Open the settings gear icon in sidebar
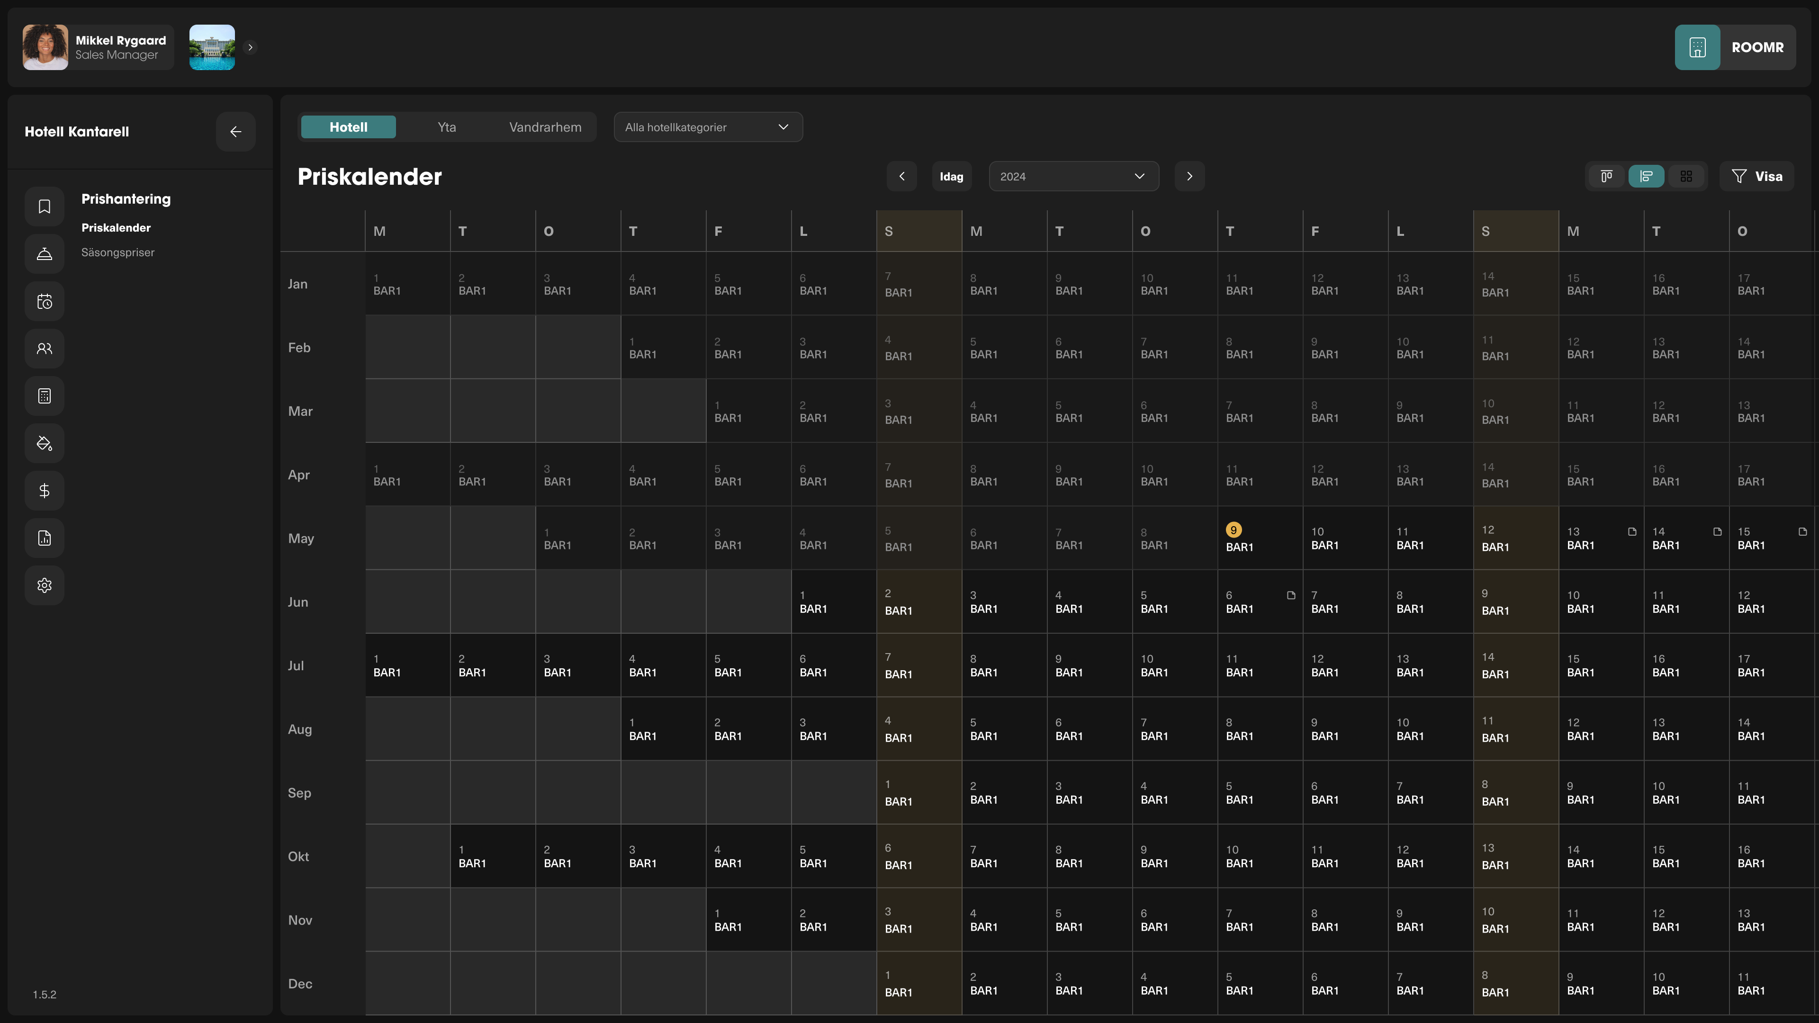 pos(44,584)
